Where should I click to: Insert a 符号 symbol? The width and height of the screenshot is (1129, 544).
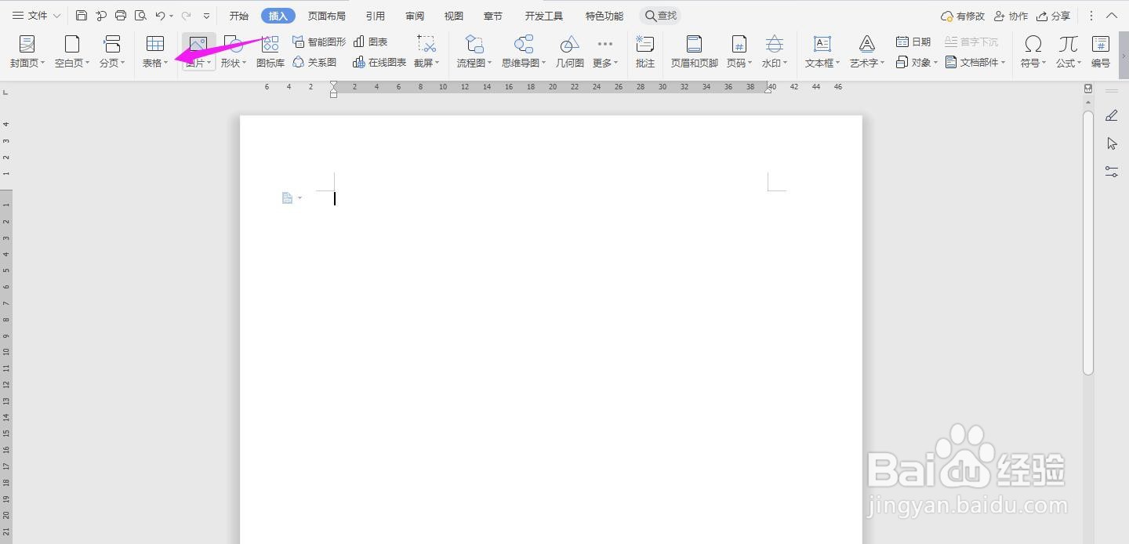point(1033,52)
